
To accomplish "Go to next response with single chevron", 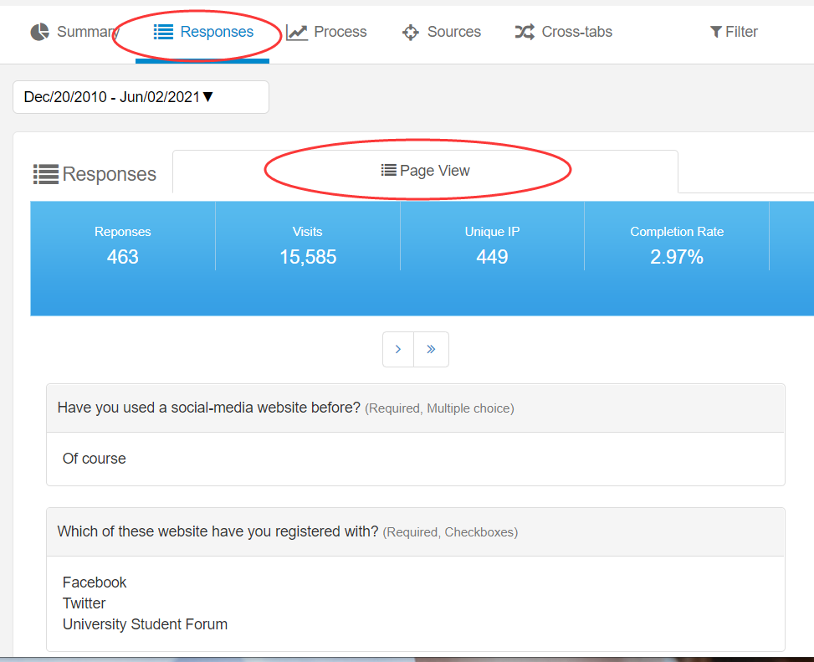I will click(x=398, y=349).
